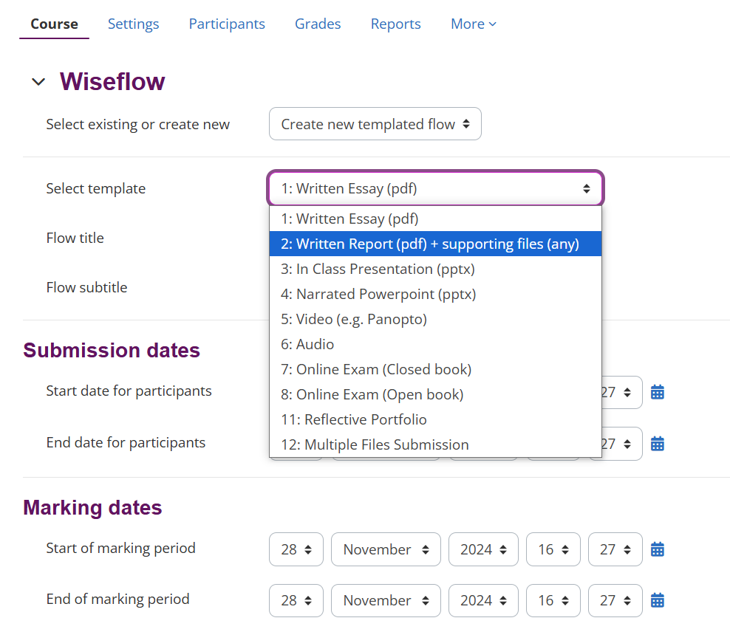730x632 pixels.
Task: Click the Wiseflow section heading
Action: point(112,82)
